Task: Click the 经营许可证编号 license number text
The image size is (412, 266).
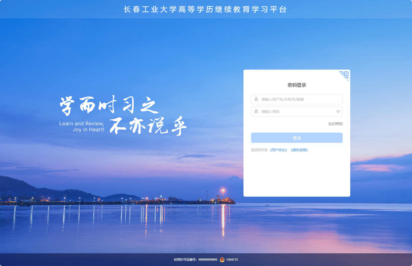Action: (195, 260)
